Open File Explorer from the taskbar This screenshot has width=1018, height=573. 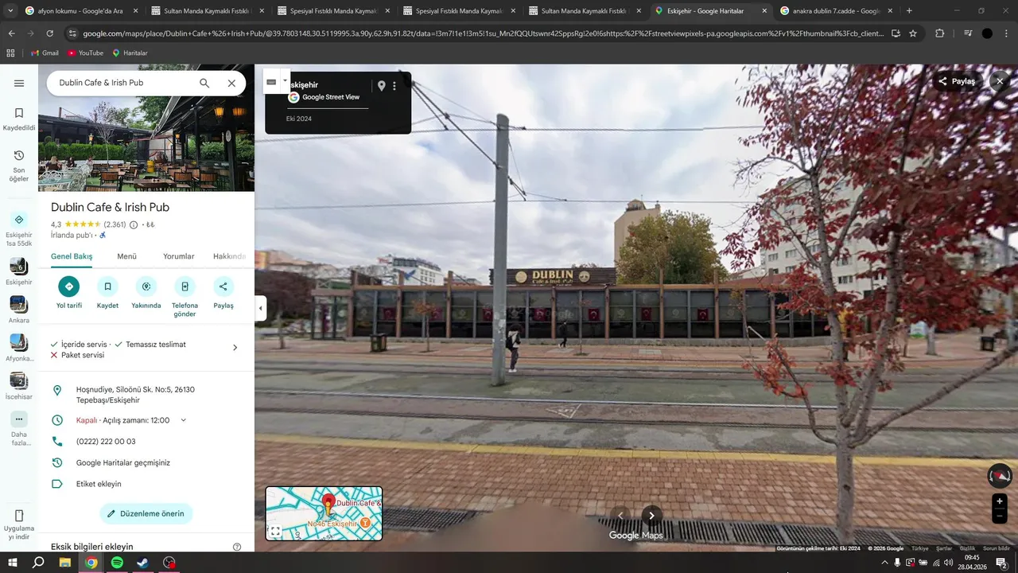[x=65, y=563]
